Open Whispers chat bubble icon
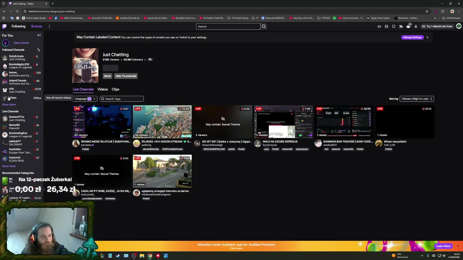The height and width of the screenshot is (260, 463). click(394, 26)
